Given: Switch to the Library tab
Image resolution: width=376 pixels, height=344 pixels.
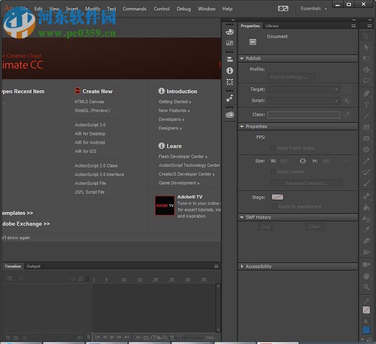Looking at the screenshot, I should (x=272, y=25).
